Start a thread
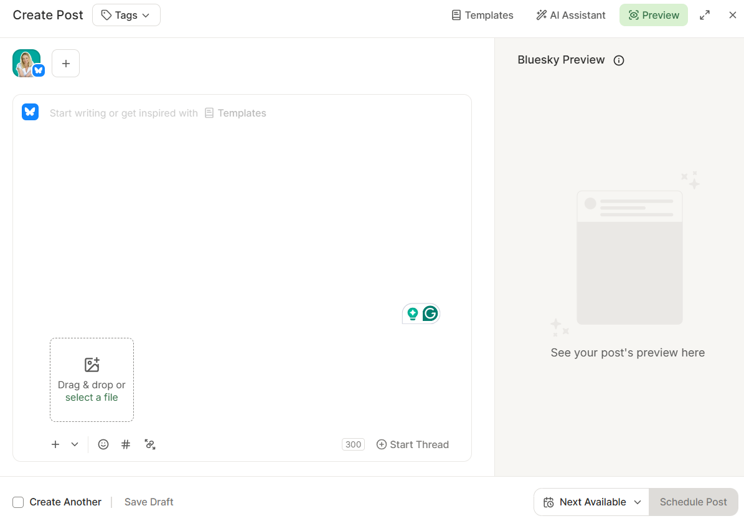Image resolution: width=744 pixels, height=521 pixels. pos(412,444)
